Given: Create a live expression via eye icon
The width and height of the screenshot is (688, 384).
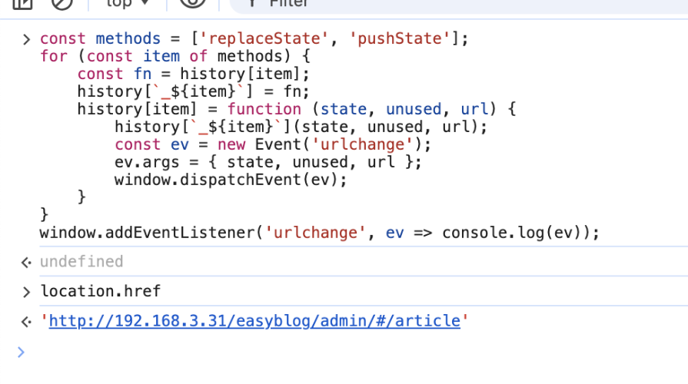Looking at the screenshot, I should (194, 3).
